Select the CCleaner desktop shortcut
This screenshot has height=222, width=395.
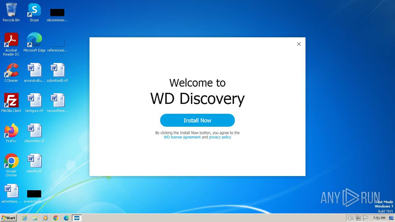tap(11, 73)
